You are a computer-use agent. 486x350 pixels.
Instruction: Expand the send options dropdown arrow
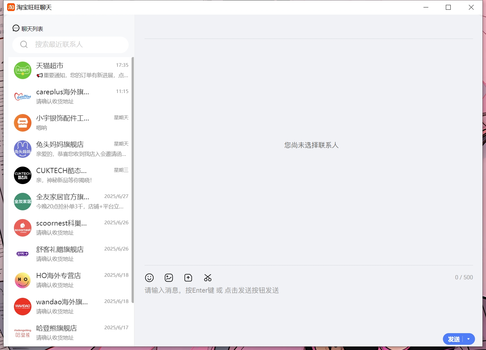coord(469,339)
